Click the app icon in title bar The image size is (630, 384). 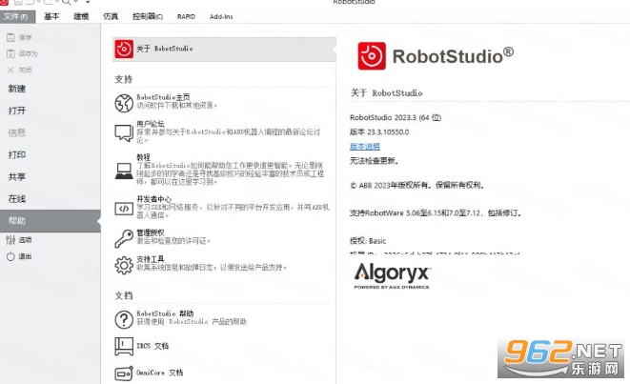(x=4, y=2)
